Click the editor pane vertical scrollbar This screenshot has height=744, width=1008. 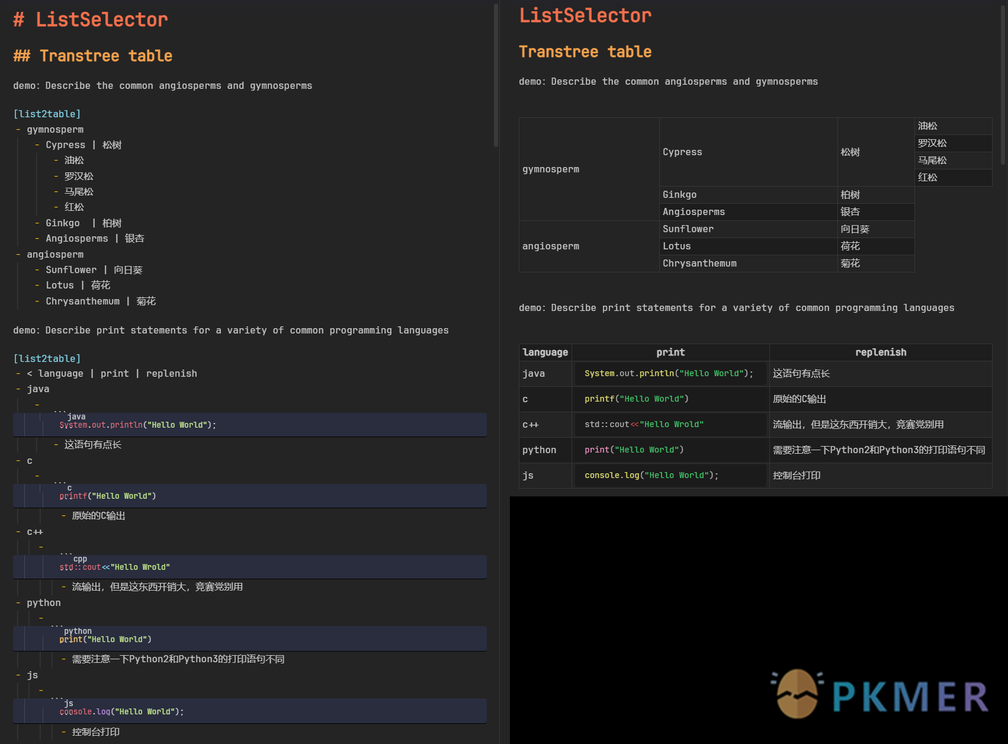pyautogui.click(x=496, y=75)
